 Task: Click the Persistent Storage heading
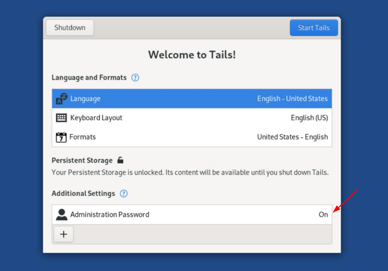(82, 161)
